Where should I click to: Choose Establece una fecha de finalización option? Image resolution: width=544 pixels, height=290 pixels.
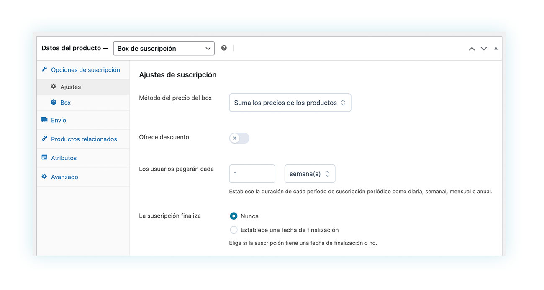234,229
